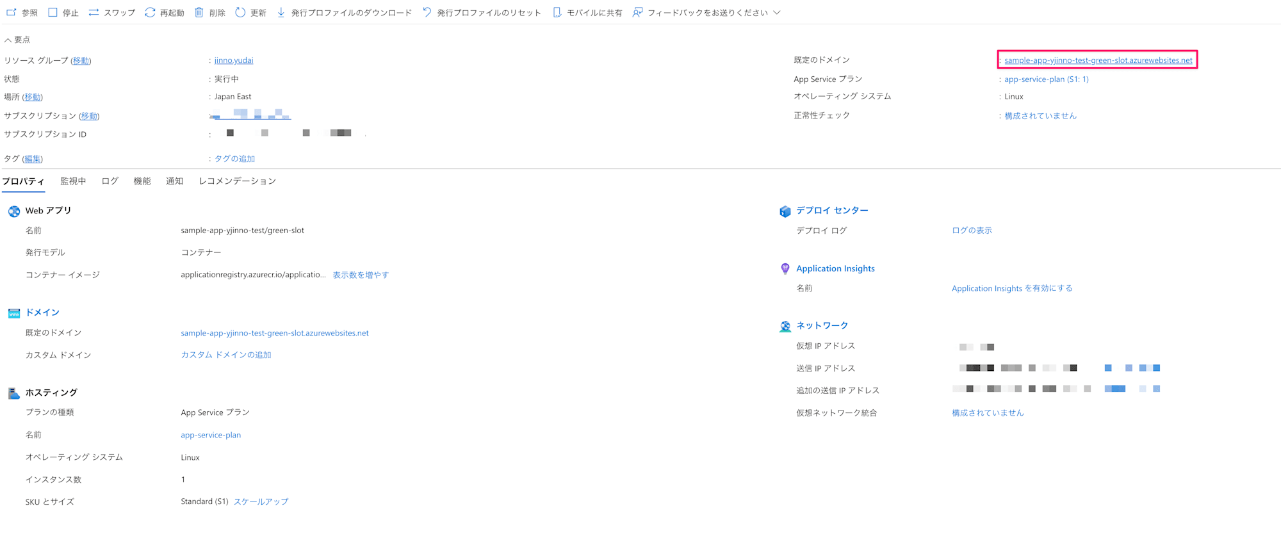Click コンテナー publish model value
This screenshot has width=1281, height=538.
(201, 253)
